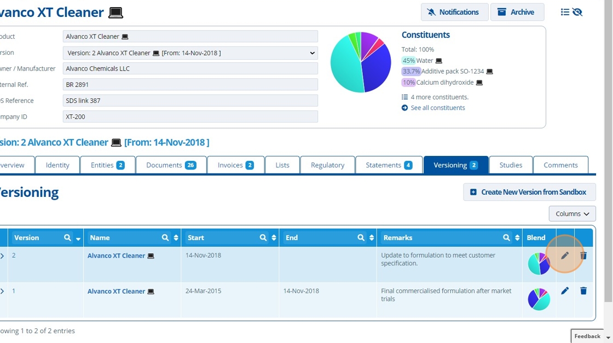This screenshot has height=343, width=613.
Task: Open the Identity tab
Action: 57,165
